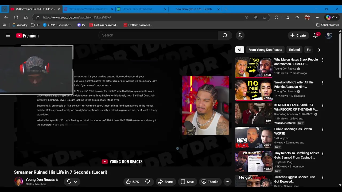The width and height of the screenshot is (342, 192).
Task: Open the YouTube hamburger guide menu
Action: [x=8, y=35]
